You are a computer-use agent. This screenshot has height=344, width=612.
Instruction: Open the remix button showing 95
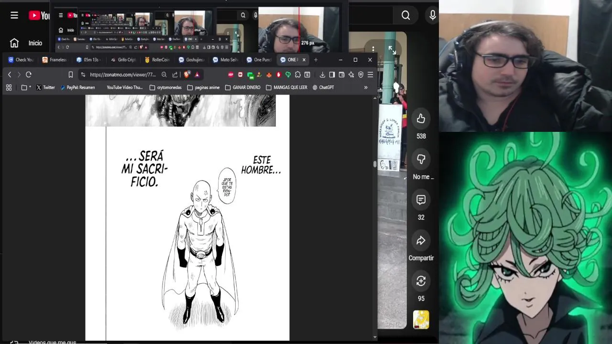pos(421,281)
